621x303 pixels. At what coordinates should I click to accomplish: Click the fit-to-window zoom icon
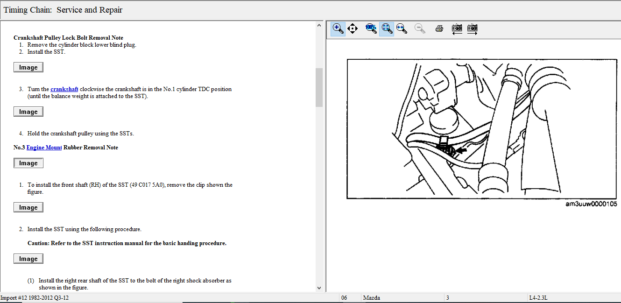coord(386,28)
